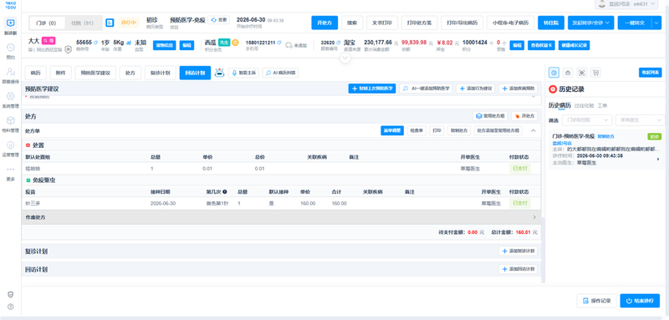Open history record arrow for 门诊-预防医学-免疫
The width and height of the screenshot is (669, 320).
point(658,159)
